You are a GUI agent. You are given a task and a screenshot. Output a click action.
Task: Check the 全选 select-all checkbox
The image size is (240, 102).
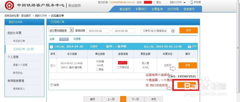tap(52, 85)
